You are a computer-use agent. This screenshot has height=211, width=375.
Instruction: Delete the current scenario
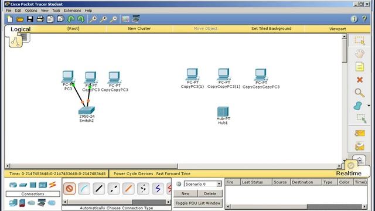point(210,193)
